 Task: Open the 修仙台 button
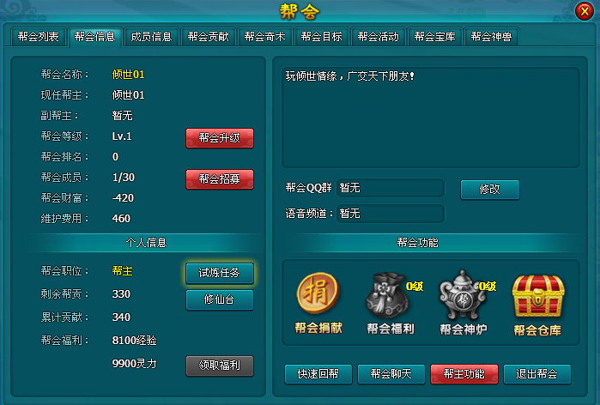(220, 299)
